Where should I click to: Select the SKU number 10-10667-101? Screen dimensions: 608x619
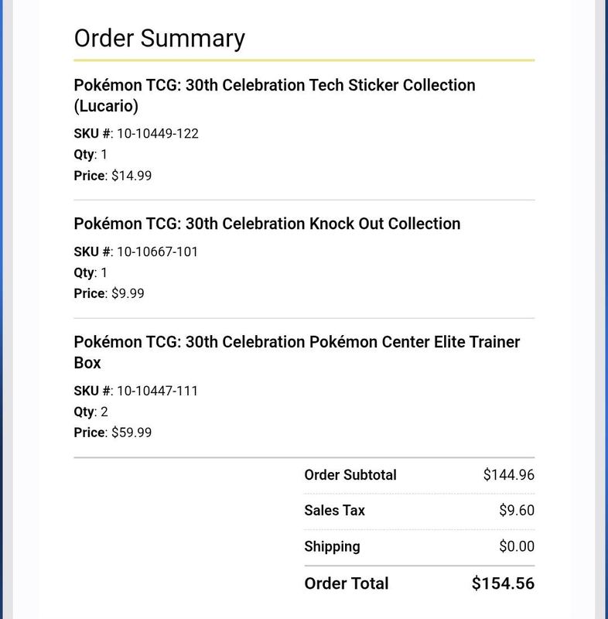pyautogui.click(x=157, y=251)
